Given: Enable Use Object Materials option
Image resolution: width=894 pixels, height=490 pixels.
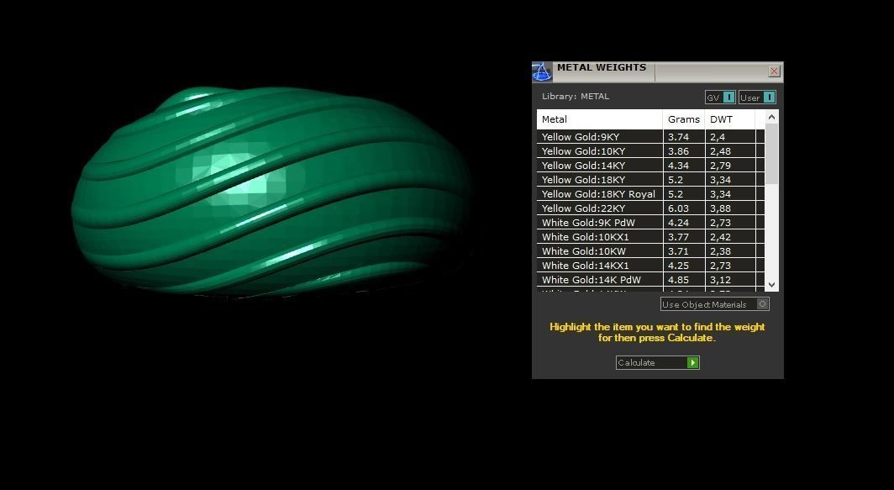Looking at the screenshot, I should 714,304.
